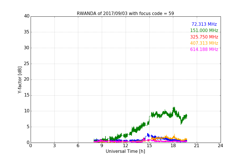Click the y-axis tick label 20
This screenshot has width=245, height=163.
point(27,80)
